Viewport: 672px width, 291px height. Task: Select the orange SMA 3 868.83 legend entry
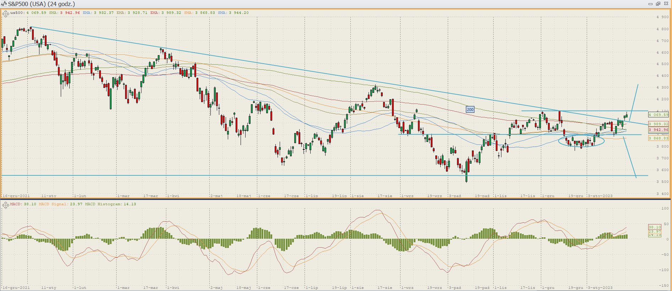click(199, 13)
